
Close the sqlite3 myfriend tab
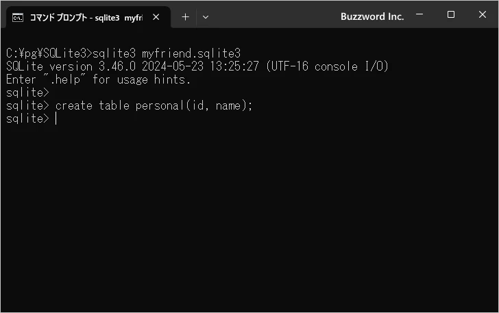tap(156, 17)
